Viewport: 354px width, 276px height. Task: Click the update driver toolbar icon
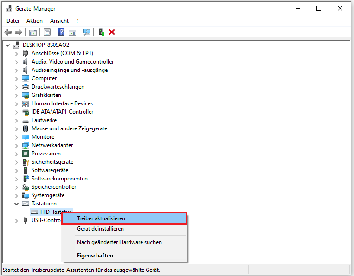(102, 32)
